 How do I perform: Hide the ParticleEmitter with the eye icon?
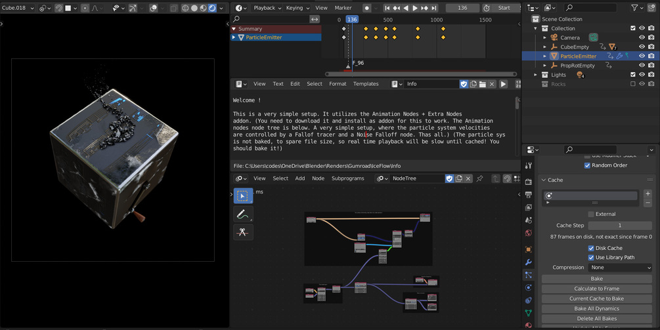point(642,56)
